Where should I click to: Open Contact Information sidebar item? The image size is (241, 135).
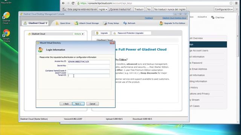click(x=208, y=57)
